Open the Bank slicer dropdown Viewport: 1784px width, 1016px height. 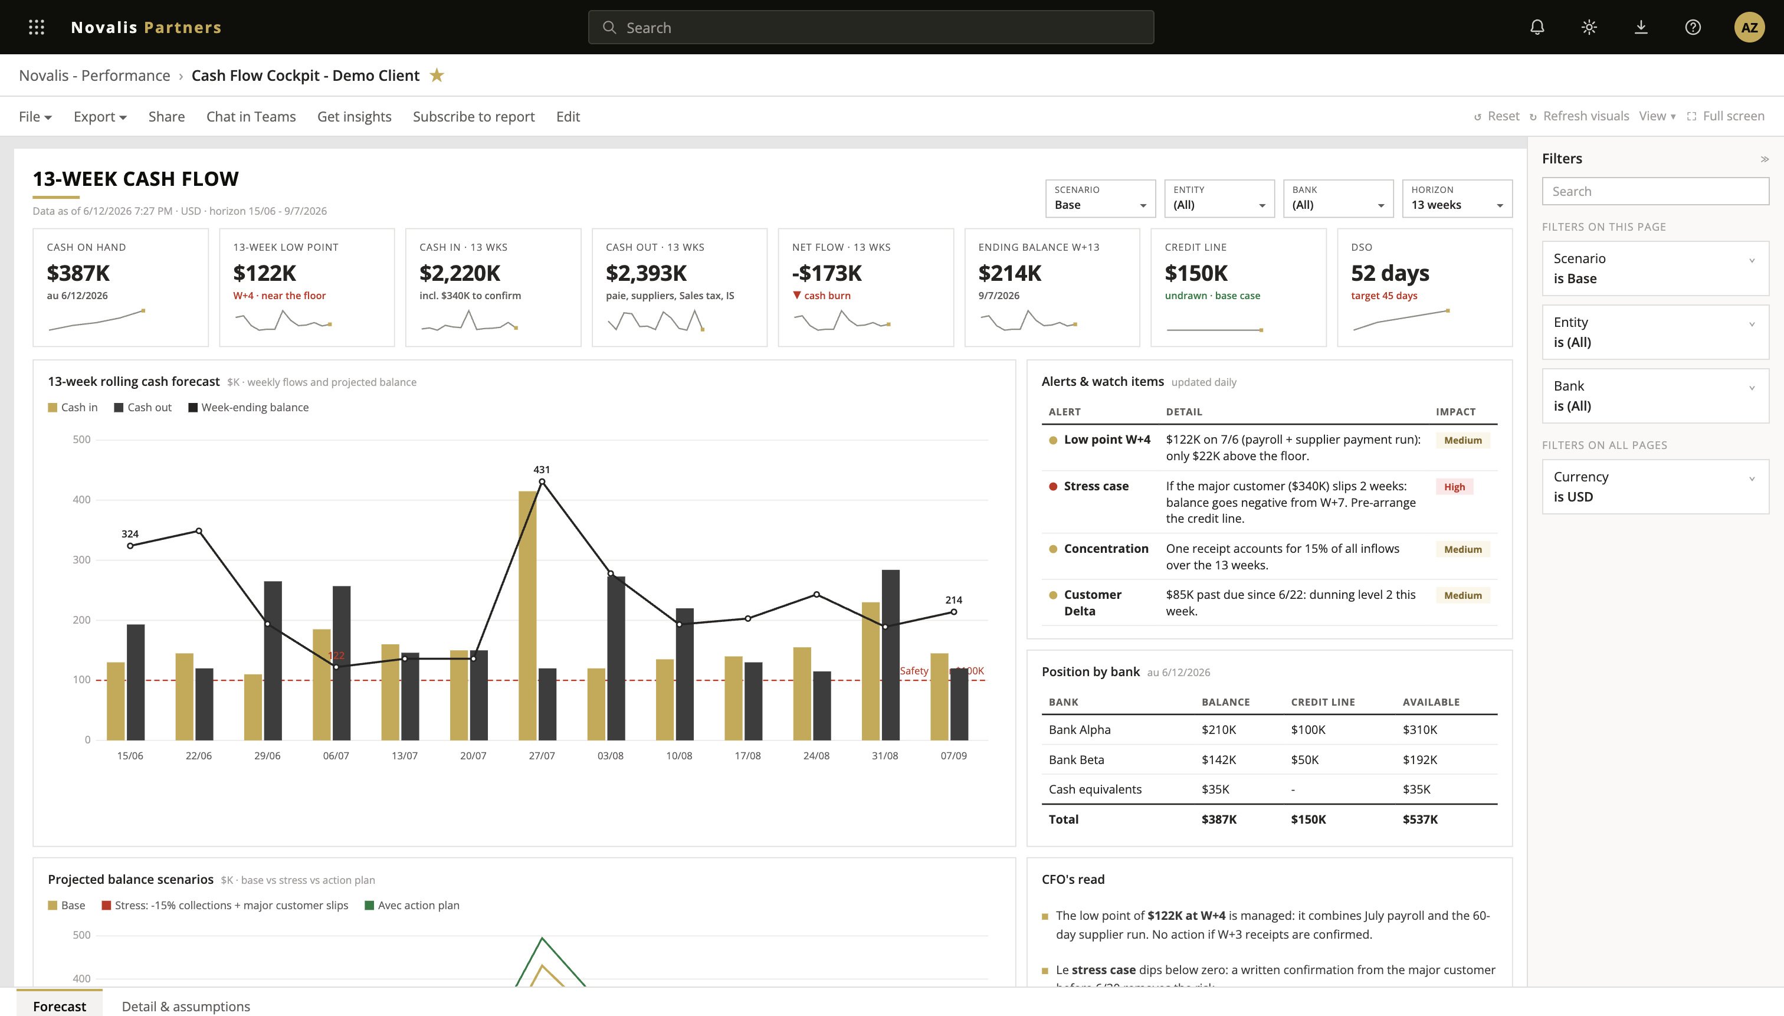click(1337, 198)
